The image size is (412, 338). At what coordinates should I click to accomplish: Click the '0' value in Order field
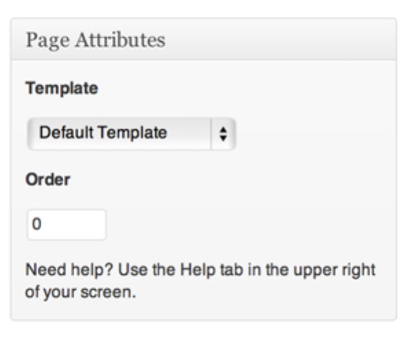[37, 225]
